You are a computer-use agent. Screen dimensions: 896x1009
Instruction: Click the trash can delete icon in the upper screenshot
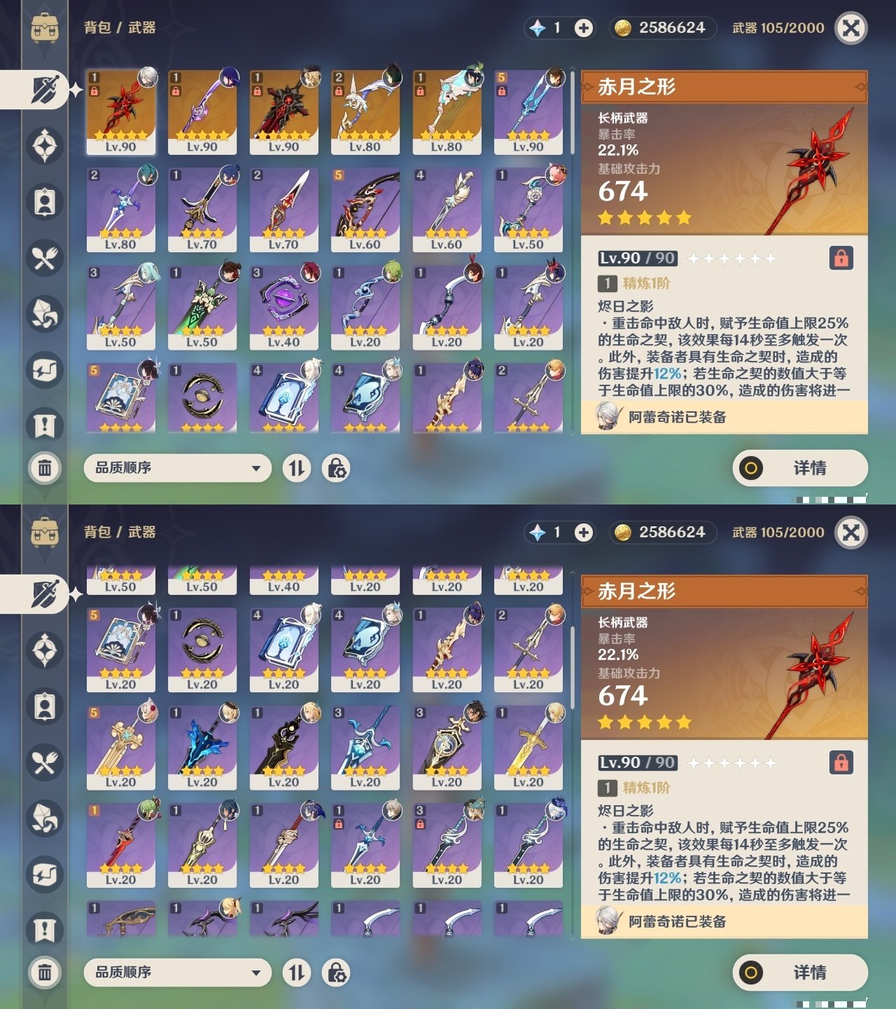click(x=45, y=467)
